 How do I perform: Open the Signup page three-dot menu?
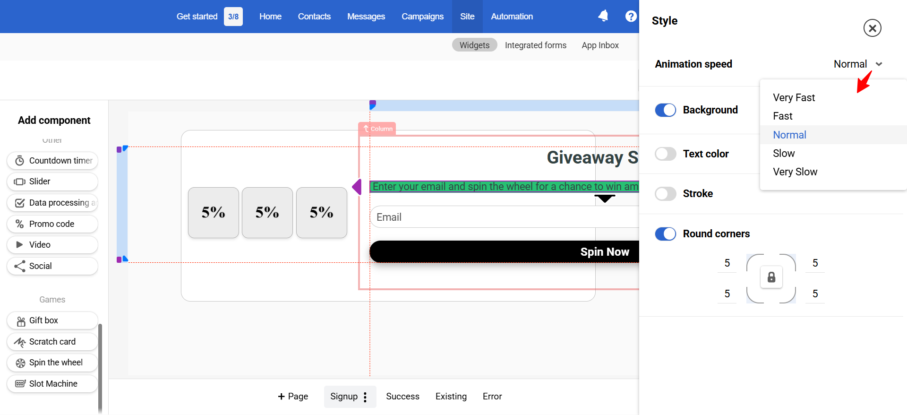click(x=365, y=397)
